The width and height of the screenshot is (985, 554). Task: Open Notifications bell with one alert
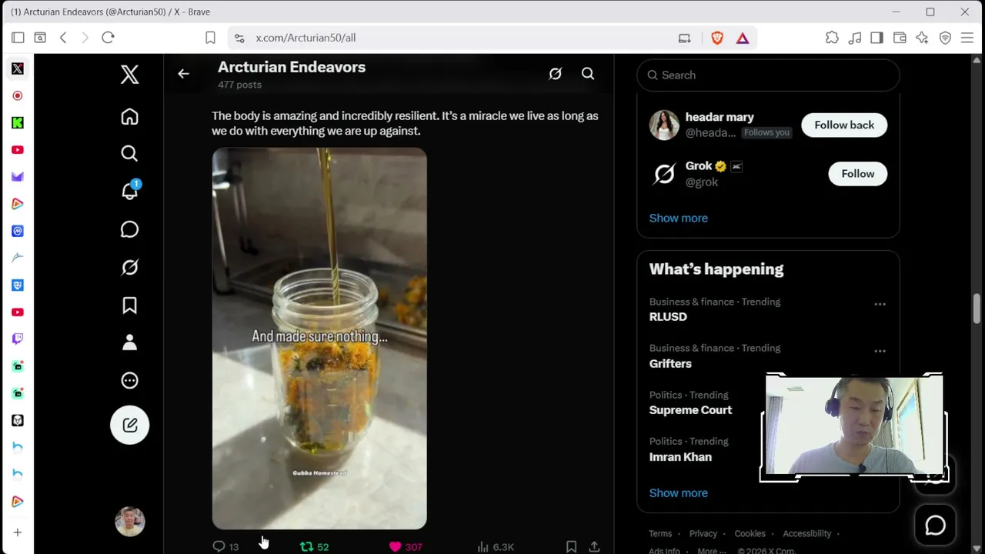(x=130, y=190)
